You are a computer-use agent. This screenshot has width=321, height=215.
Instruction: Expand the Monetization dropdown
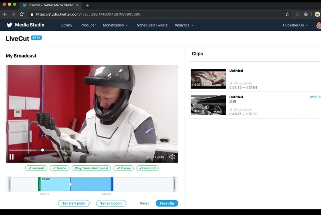click(x=115, y=25)
